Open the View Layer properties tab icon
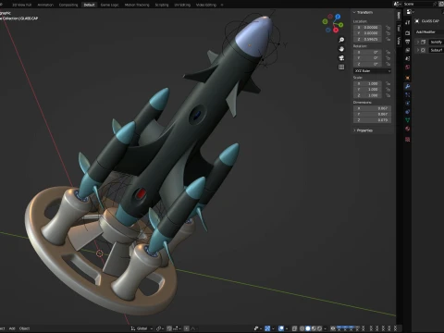The width and height of the screenshot is (444, 333). [408, 50]
